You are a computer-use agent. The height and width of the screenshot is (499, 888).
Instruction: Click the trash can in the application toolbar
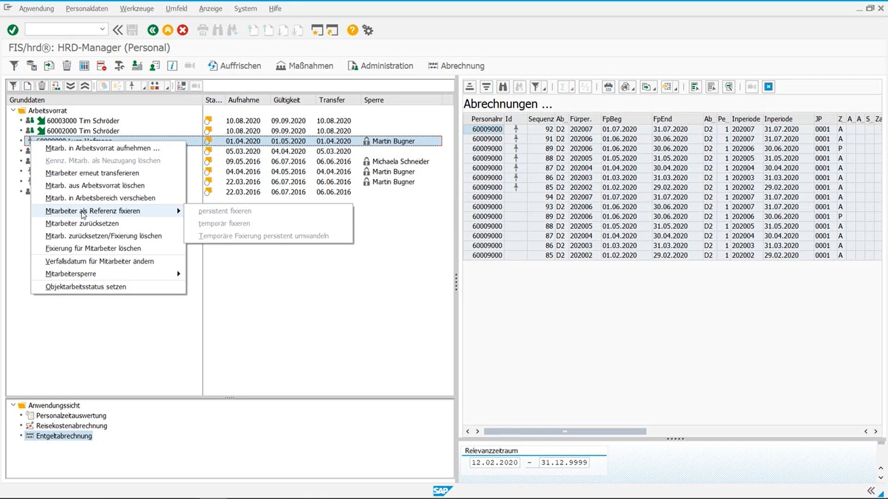pos(67,66)
